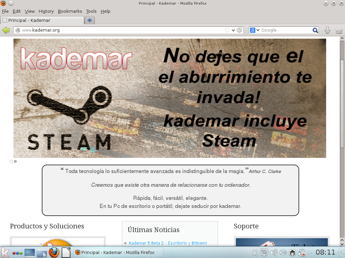Click the green Back arrow button

click(6, 30)
